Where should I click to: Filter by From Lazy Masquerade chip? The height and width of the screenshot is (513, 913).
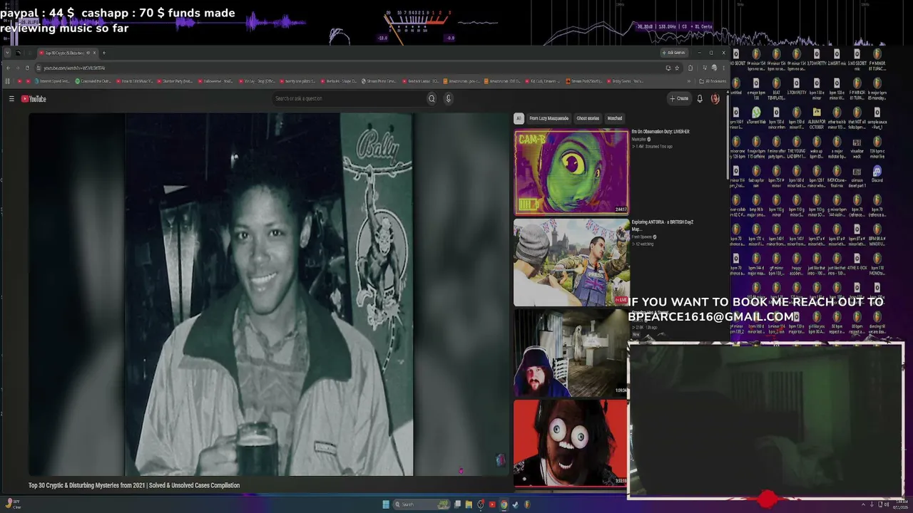coord(549,118)
